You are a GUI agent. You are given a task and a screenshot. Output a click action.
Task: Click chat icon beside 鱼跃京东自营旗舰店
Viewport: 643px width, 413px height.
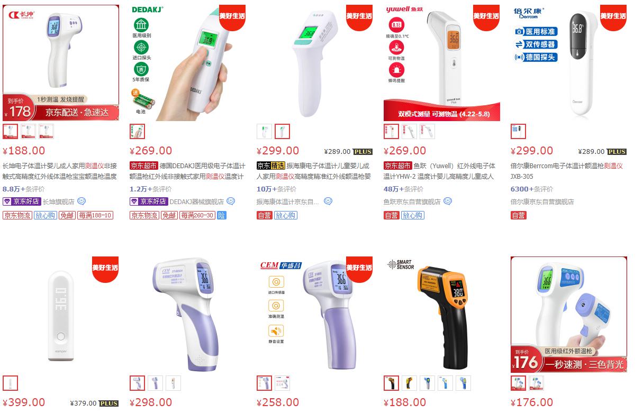pos(448,201)
